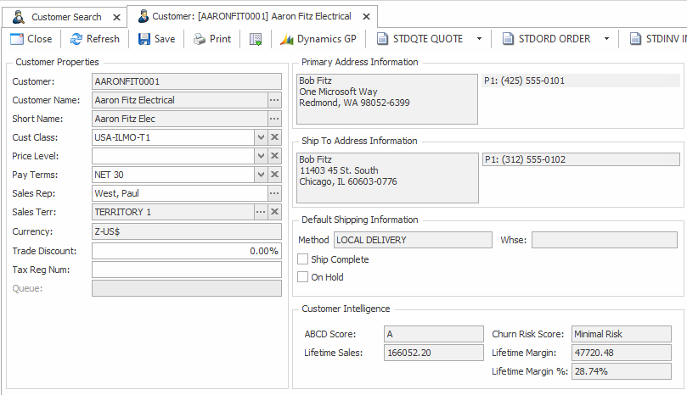Switch to the Customer Search tab
The height and width of the screenshot is (395, 687).
tap(58, 17)
